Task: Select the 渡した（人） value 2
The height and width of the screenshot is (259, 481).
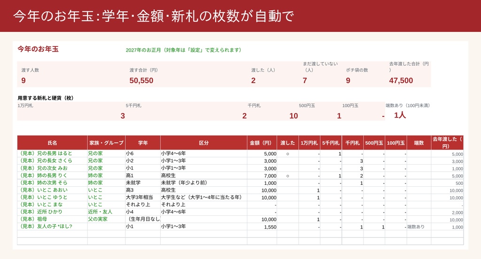Action: 253,81
